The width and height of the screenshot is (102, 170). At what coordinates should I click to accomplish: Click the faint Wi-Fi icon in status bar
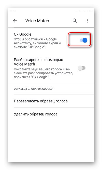[85, 11]
